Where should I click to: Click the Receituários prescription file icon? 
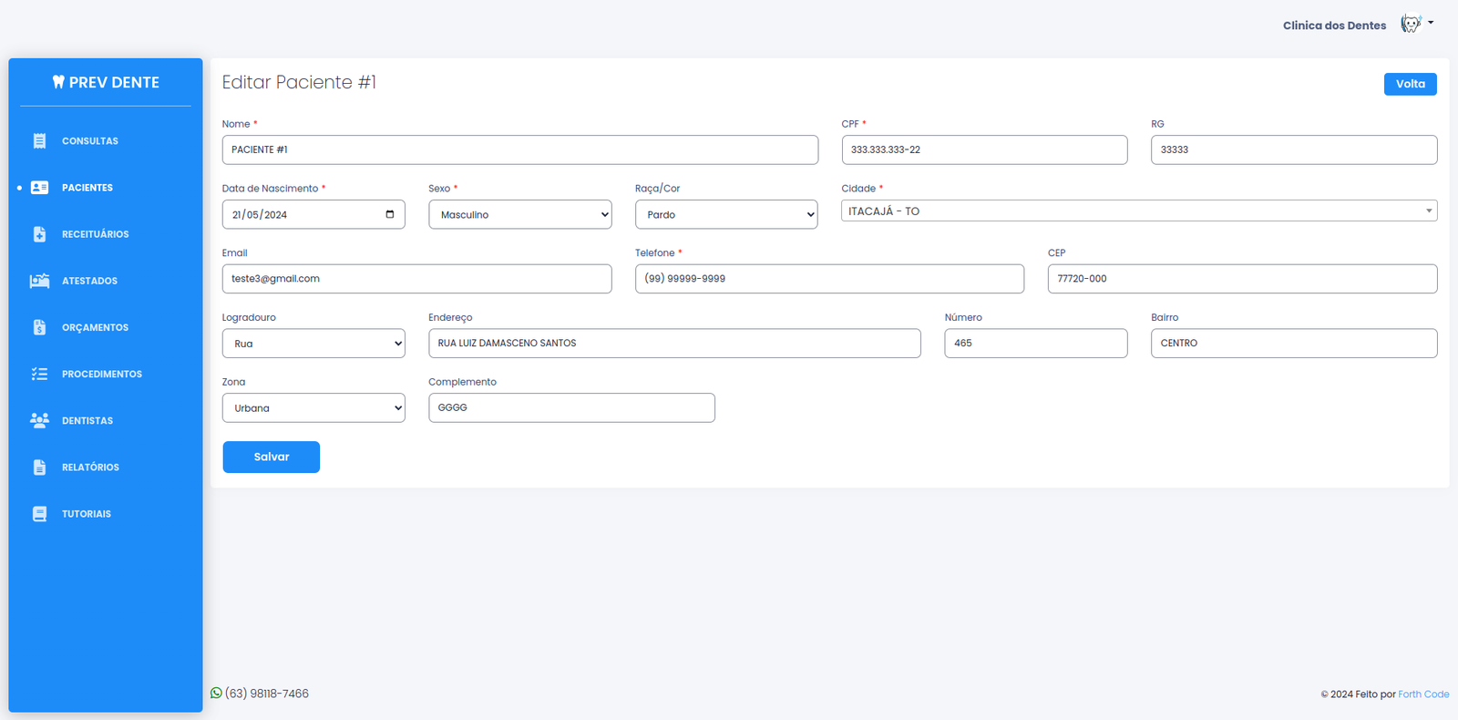(39, 234)
